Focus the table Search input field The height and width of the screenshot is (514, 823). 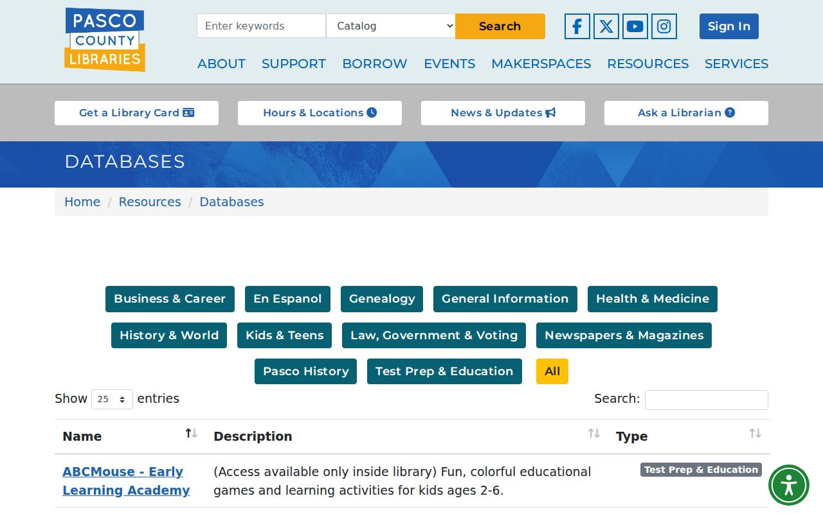[707, 400]
